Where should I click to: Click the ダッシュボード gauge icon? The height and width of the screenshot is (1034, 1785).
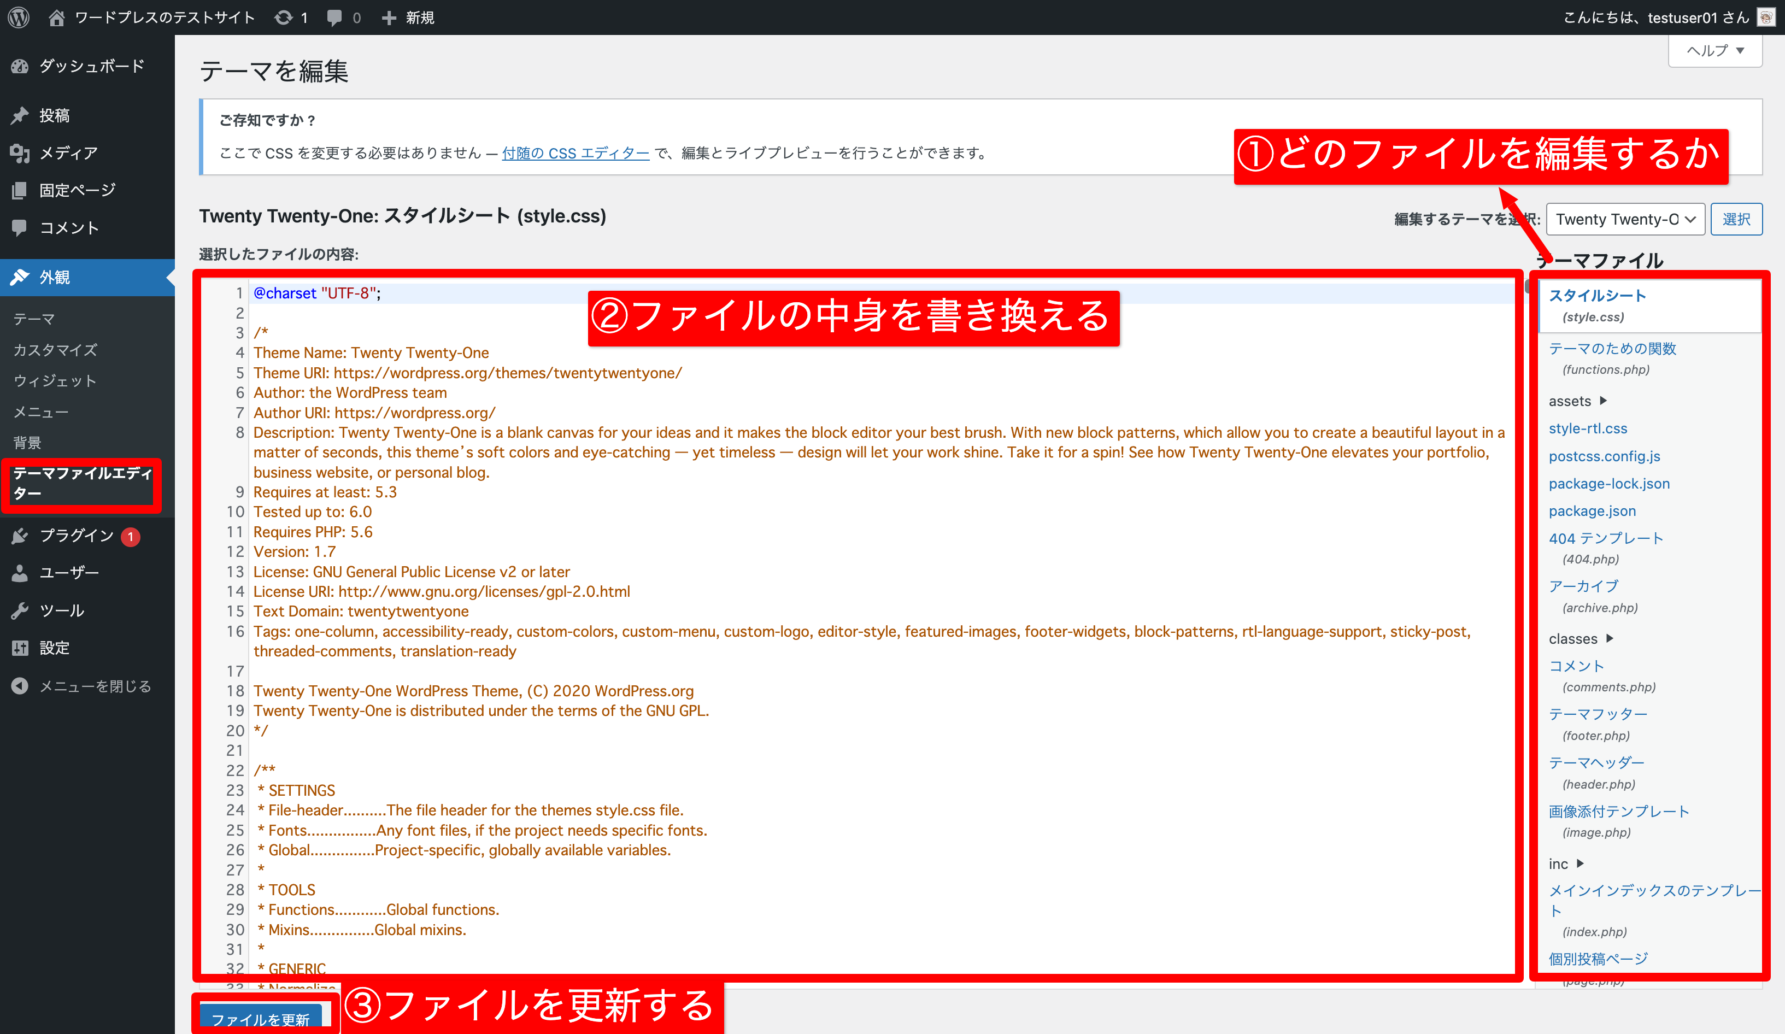[x=20, y=67]
